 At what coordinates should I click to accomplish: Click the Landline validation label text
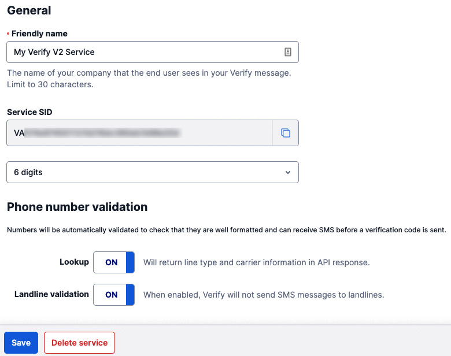(51, 294)
